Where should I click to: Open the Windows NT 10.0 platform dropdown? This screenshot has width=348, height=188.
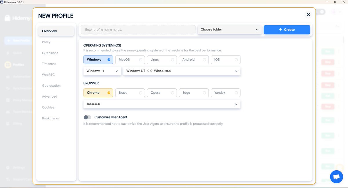[x=182, y=71]
